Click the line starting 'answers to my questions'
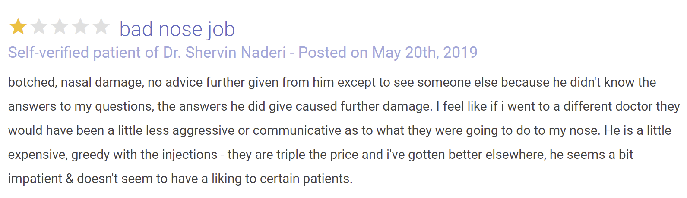The width and height of the screenshot is (687, 198). pos(344,106)
